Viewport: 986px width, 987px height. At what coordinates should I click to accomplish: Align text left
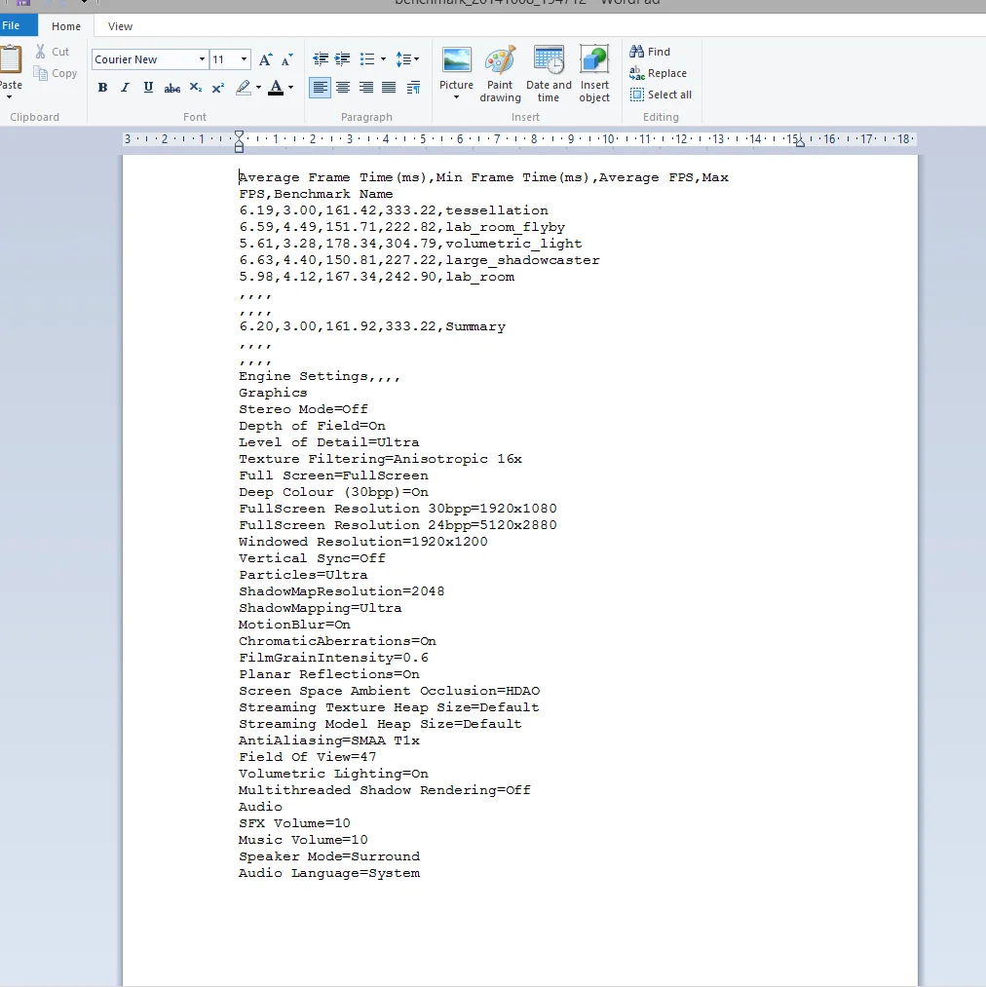point(320,88)
